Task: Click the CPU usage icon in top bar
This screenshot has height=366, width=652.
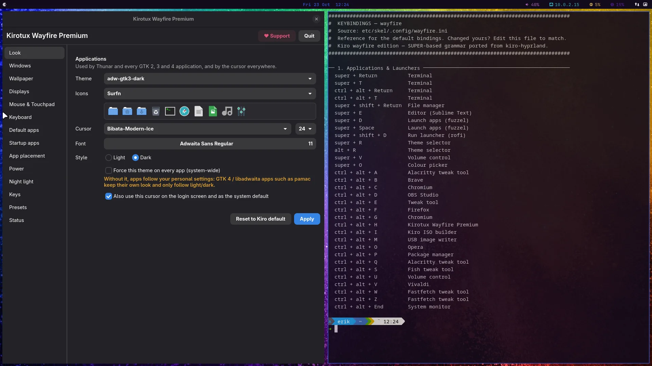Action: point(591,5)
